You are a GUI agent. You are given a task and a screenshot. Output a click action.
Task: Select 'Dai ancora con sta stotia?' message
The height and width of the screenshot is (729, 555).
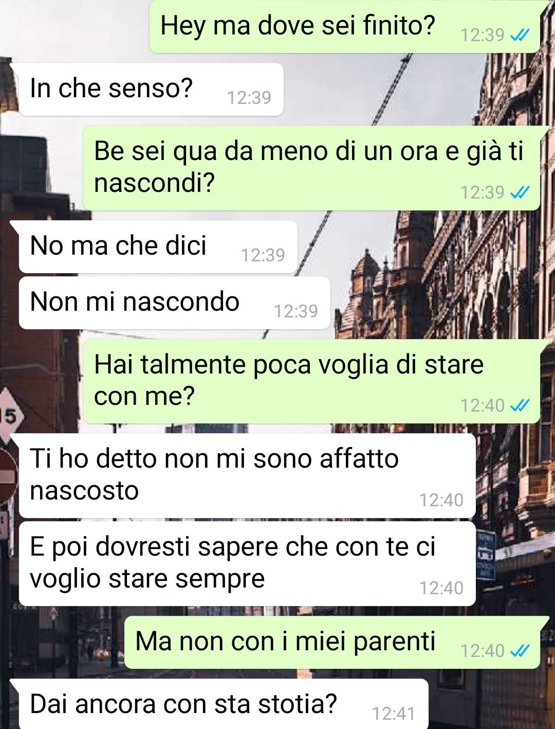224,704
